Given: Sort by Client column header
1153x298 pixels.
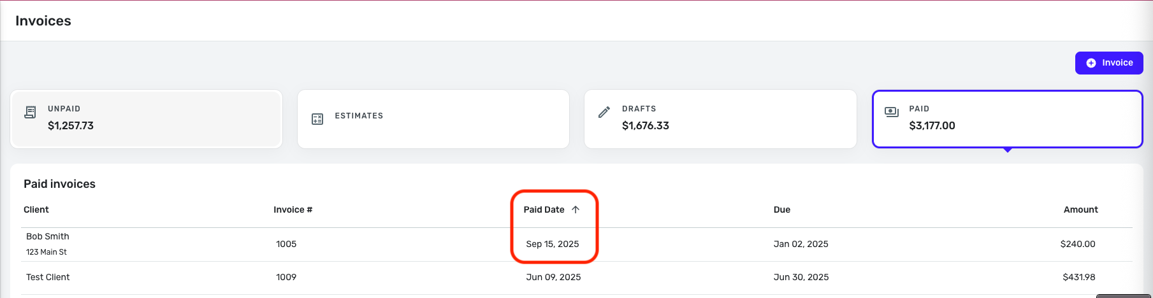Looking at the screenshot, I should click(x=36, y=209).
